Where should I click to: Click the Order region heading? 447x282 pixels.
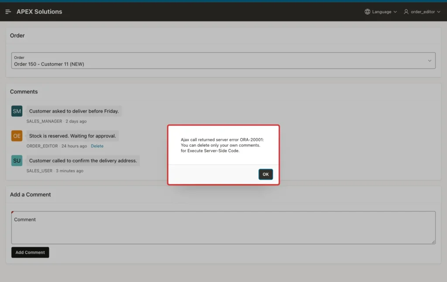point(17,36)
